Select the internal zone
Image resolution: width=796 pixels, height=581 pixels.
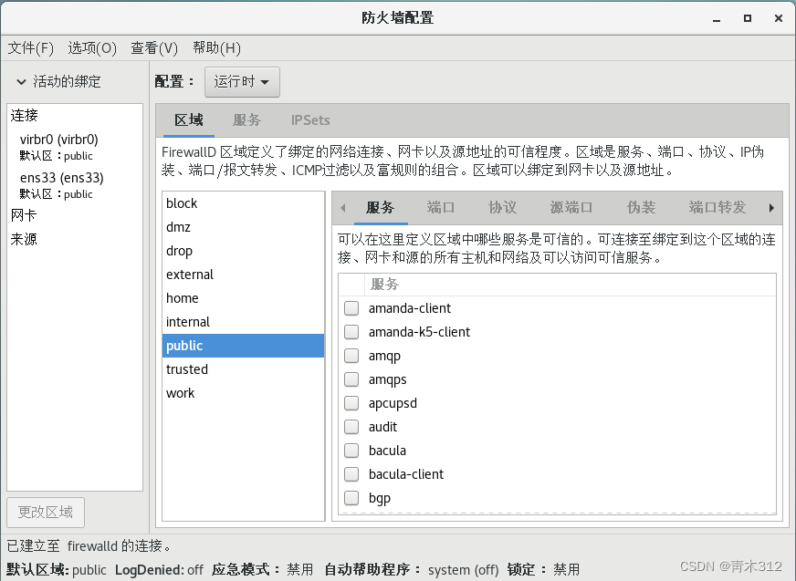tap(243, 322)
